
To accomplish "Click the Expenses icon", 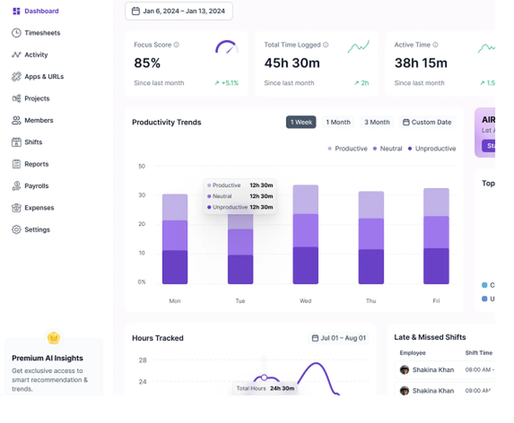I will pos(16,208).
